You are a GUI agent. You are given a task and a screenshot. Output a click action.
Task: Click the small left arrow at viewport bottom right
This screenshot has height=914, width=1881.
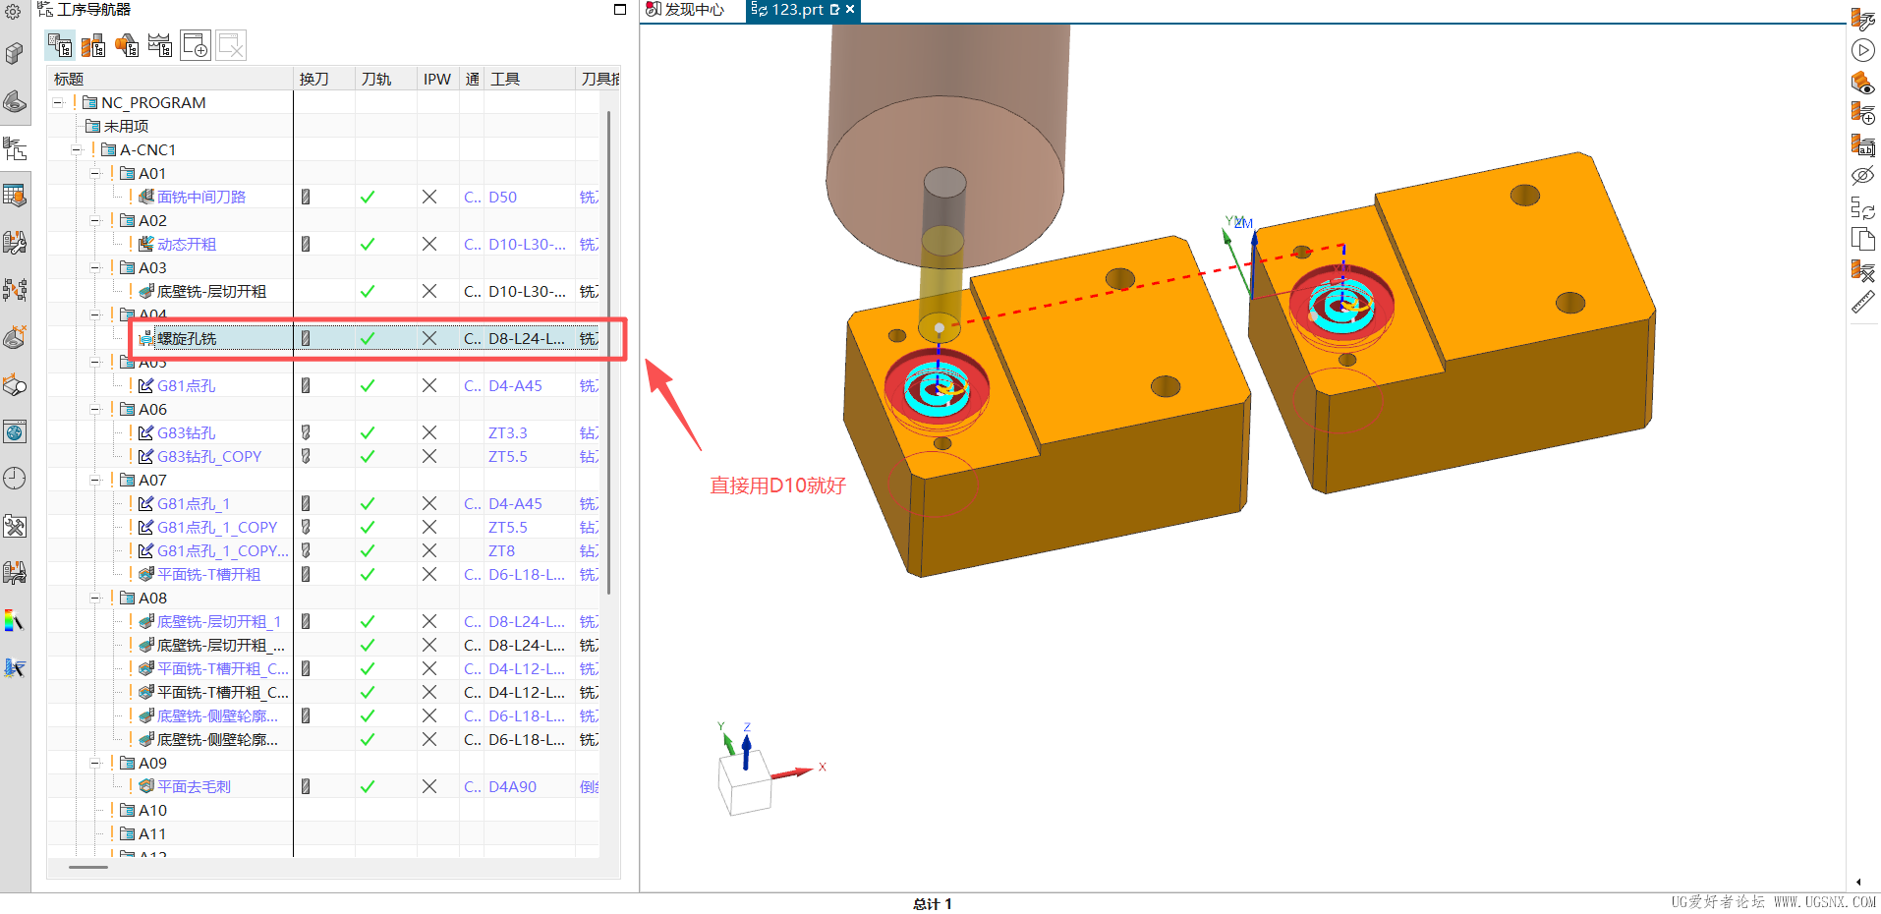pyautogui.click(x=1857, y=882)
